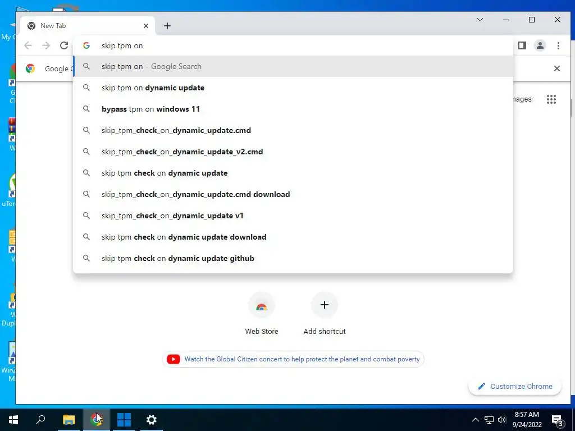Choose 'skip_tpm_check_on_dynamic_update.cmd' suggestion
The width and height of the screenshot is (575, 431).
coord(293,130)
